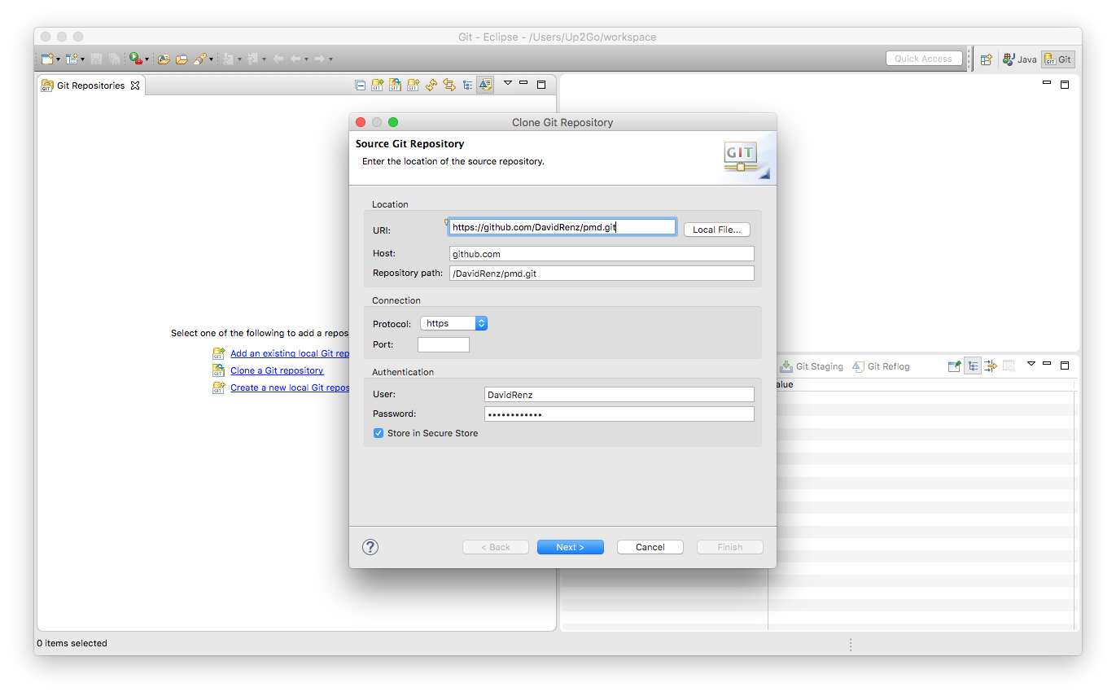Maximize the empty editor area
The height and width of the screenshot is (696, 1116).
coord(1065,85)
